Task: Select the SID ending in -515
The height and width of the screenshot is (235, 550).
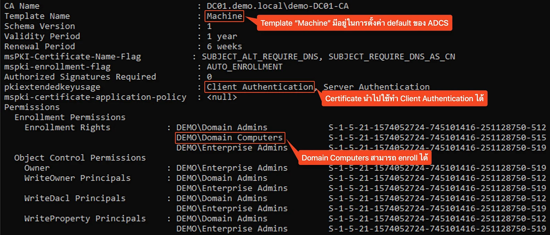Action: 437,138
